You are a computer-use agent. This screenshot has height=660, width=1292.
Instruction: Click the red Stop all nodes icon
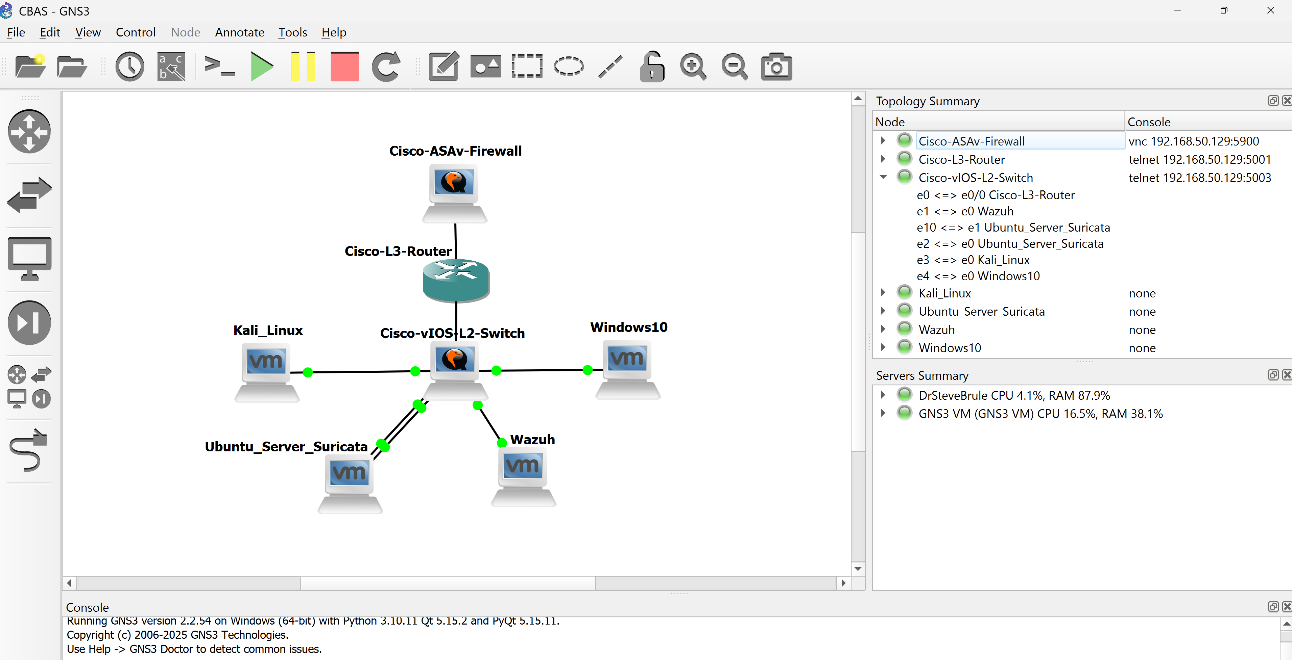(344, 67)
